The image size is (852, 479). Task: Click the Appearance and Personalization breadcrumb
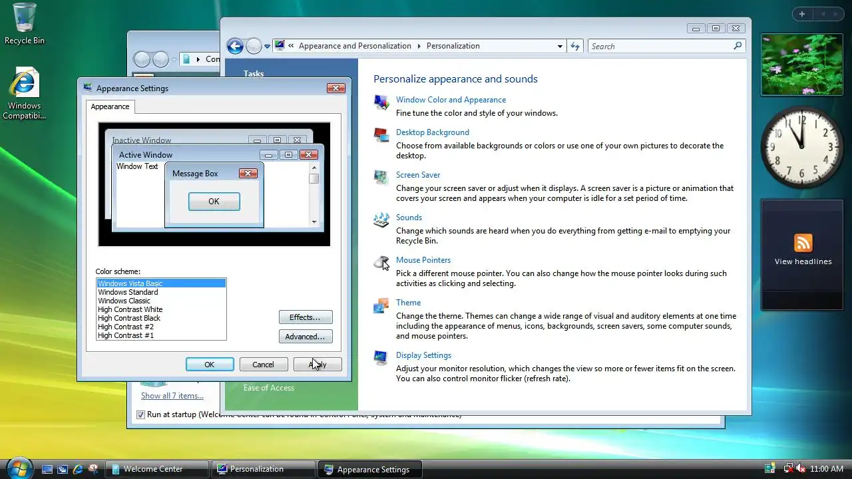click(355, 46)
